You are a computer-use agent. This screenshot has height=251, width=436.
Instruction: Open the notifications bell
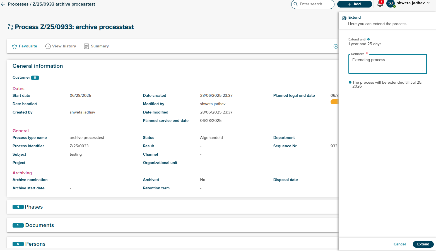(x=380, y=4)
